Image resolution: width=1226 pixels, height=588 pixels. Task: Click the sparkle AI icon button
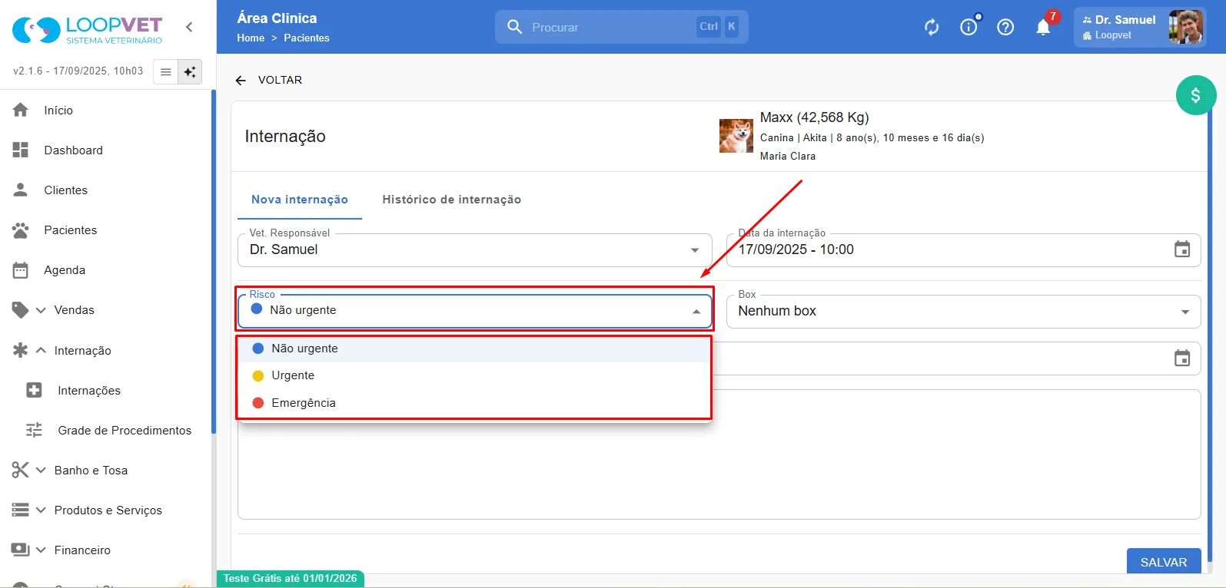[x=190, y=72]
